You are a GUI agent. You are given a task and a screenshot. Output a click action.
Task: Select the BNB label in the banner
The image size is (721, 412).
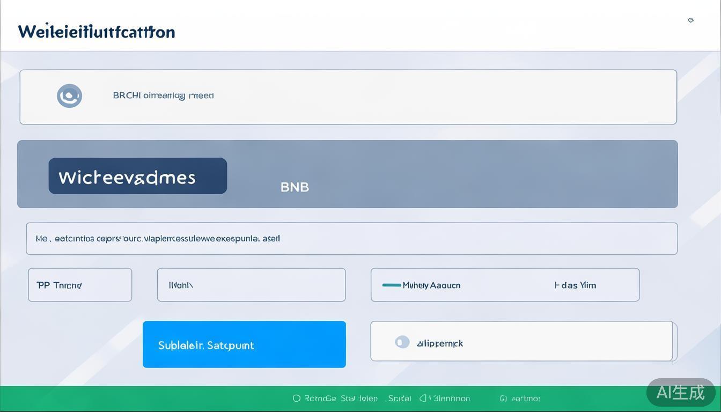click(x=295, y=187)
